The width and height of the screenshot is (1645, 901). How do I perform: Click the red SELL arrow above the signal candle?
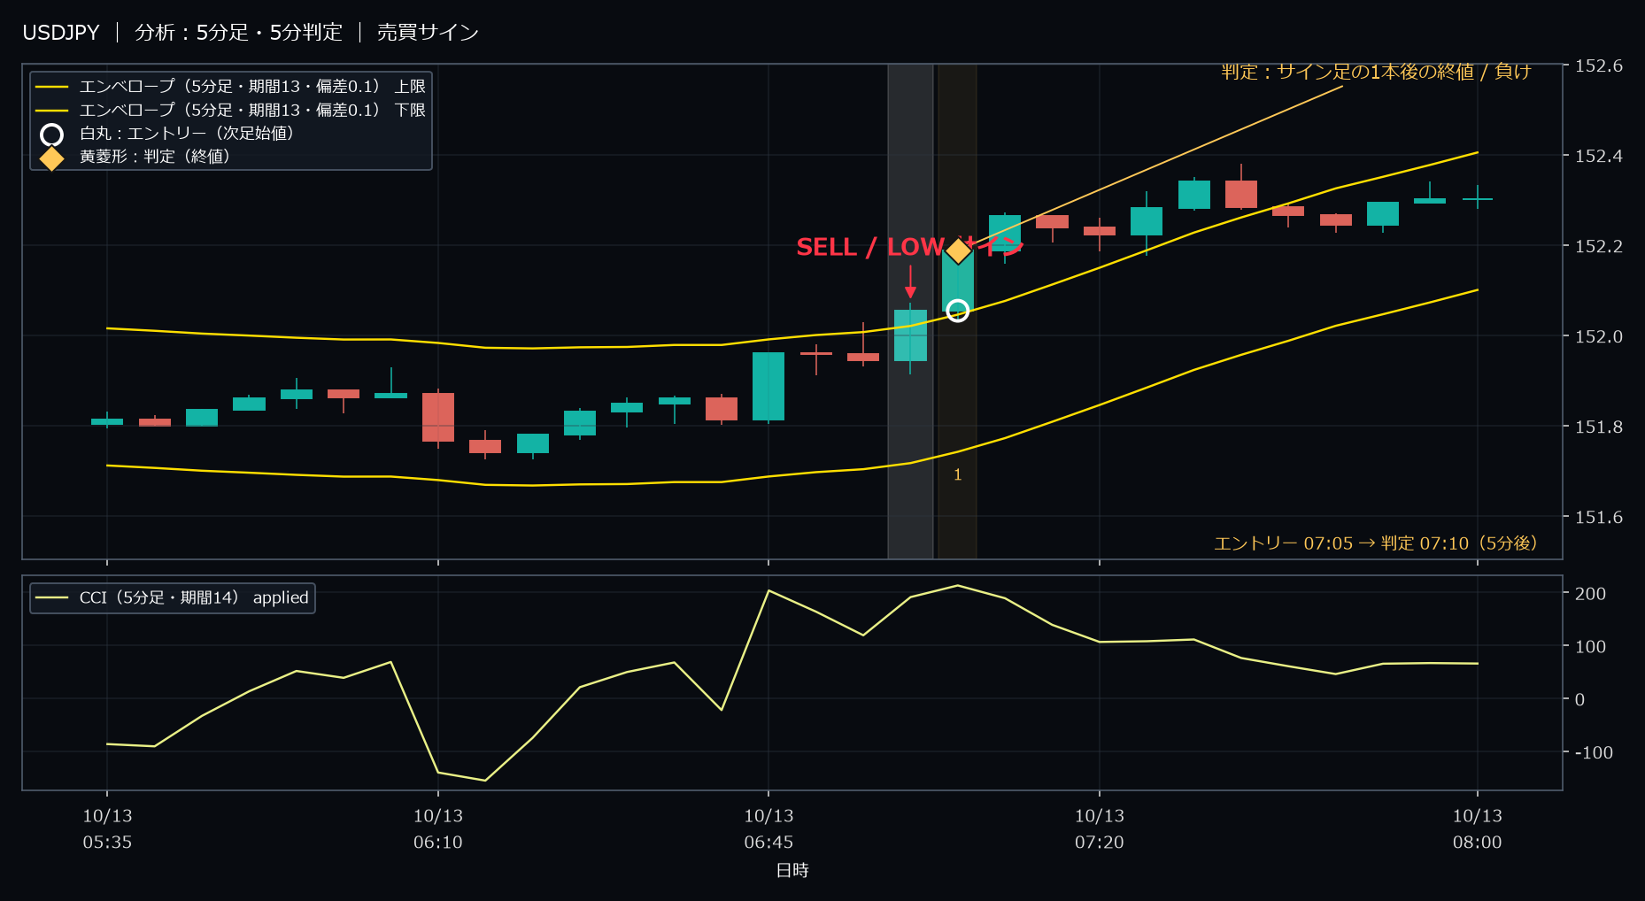[x=910, y=282]
